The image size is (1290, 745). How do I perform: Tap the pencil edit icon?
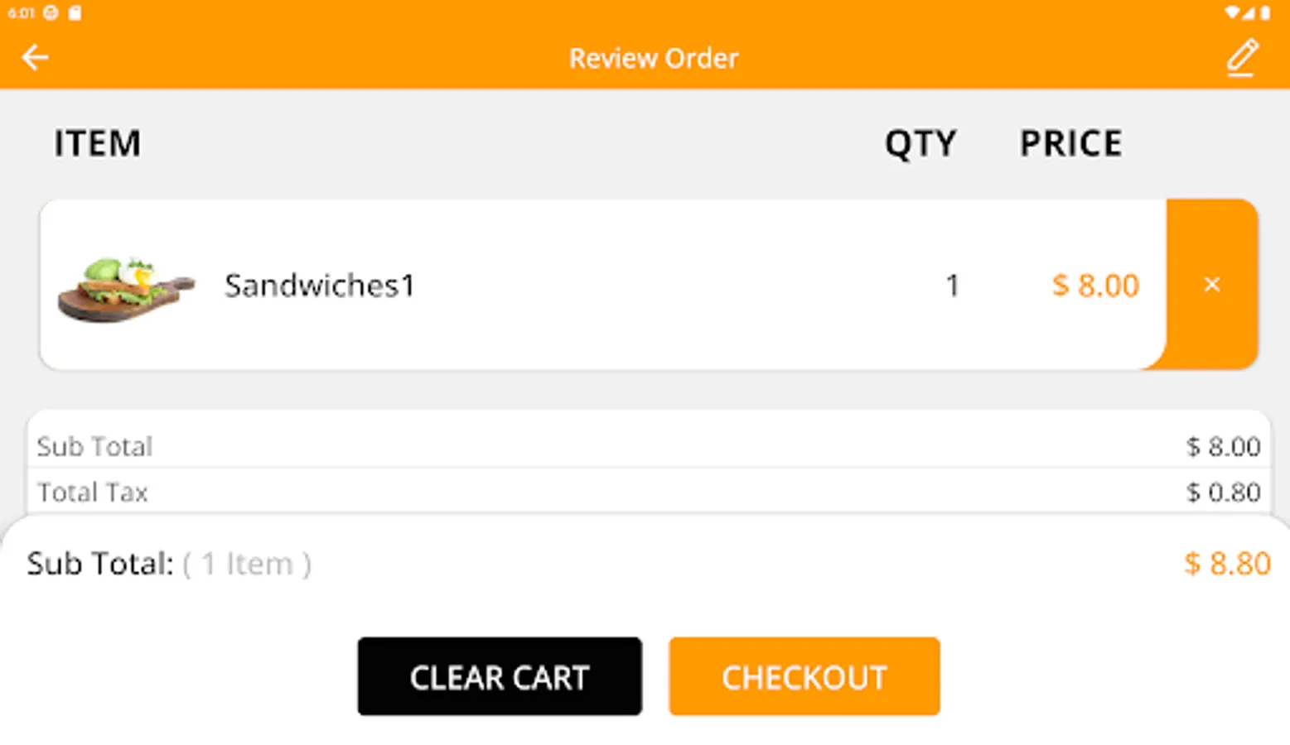coord(1242,57)
